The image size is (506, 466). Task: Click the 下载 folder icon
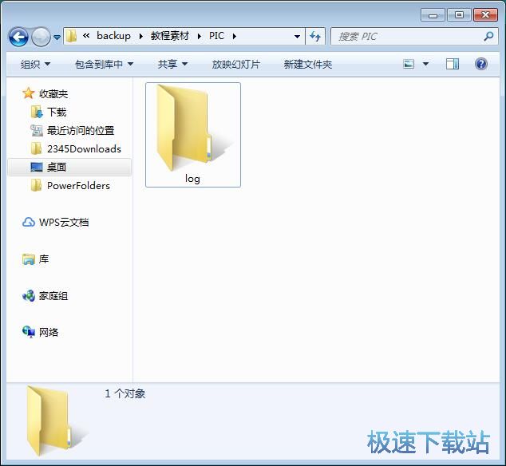pos(37,112)
